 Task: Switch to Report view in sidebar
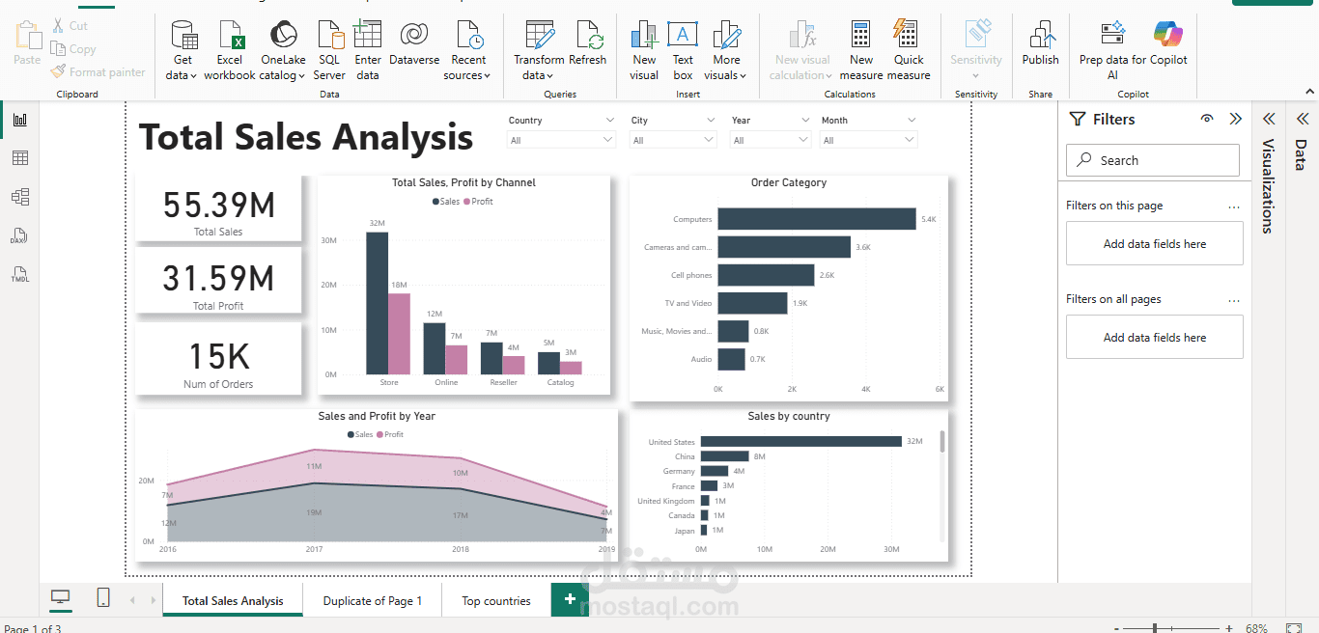coord(19,120)
